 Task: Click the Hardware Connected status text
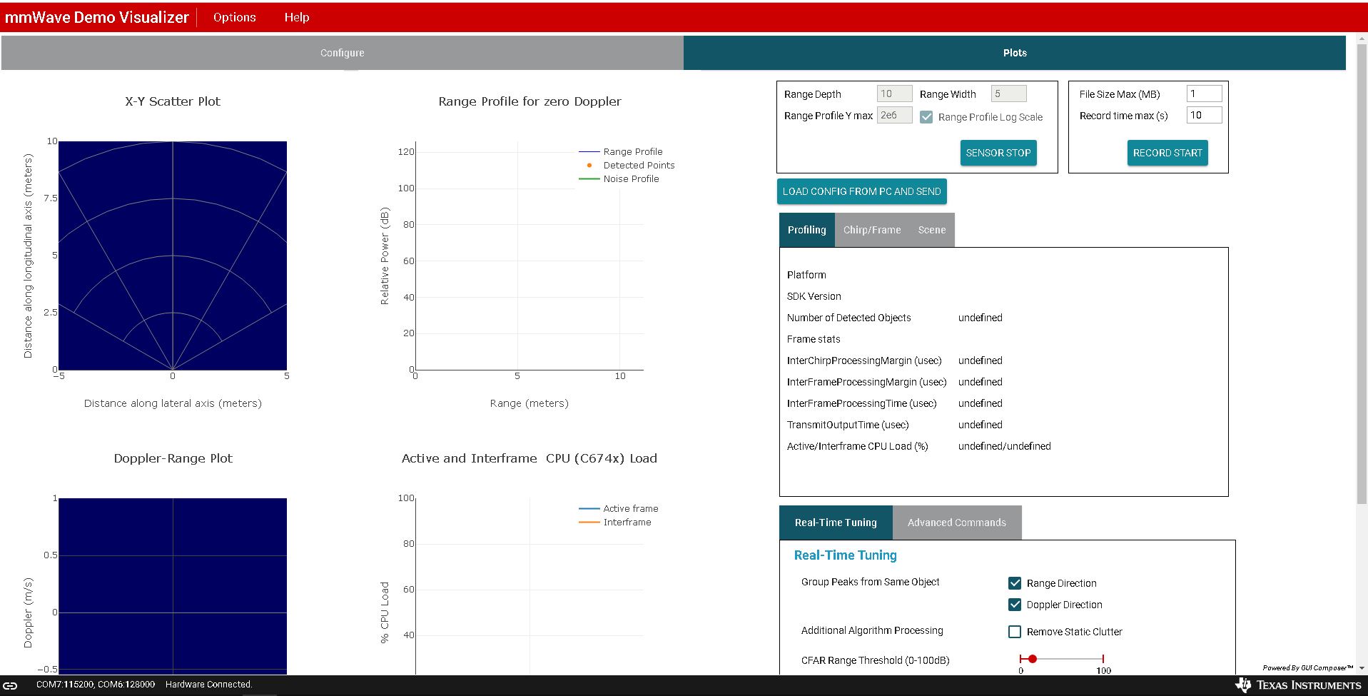pyautogui.click(x=209, y=684)
